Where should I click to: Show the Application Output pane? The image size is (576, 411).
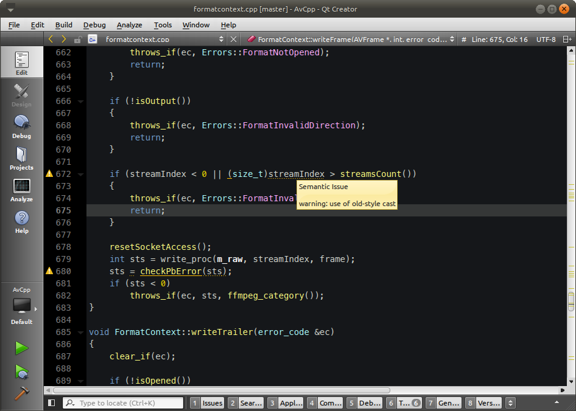point(286,403)
